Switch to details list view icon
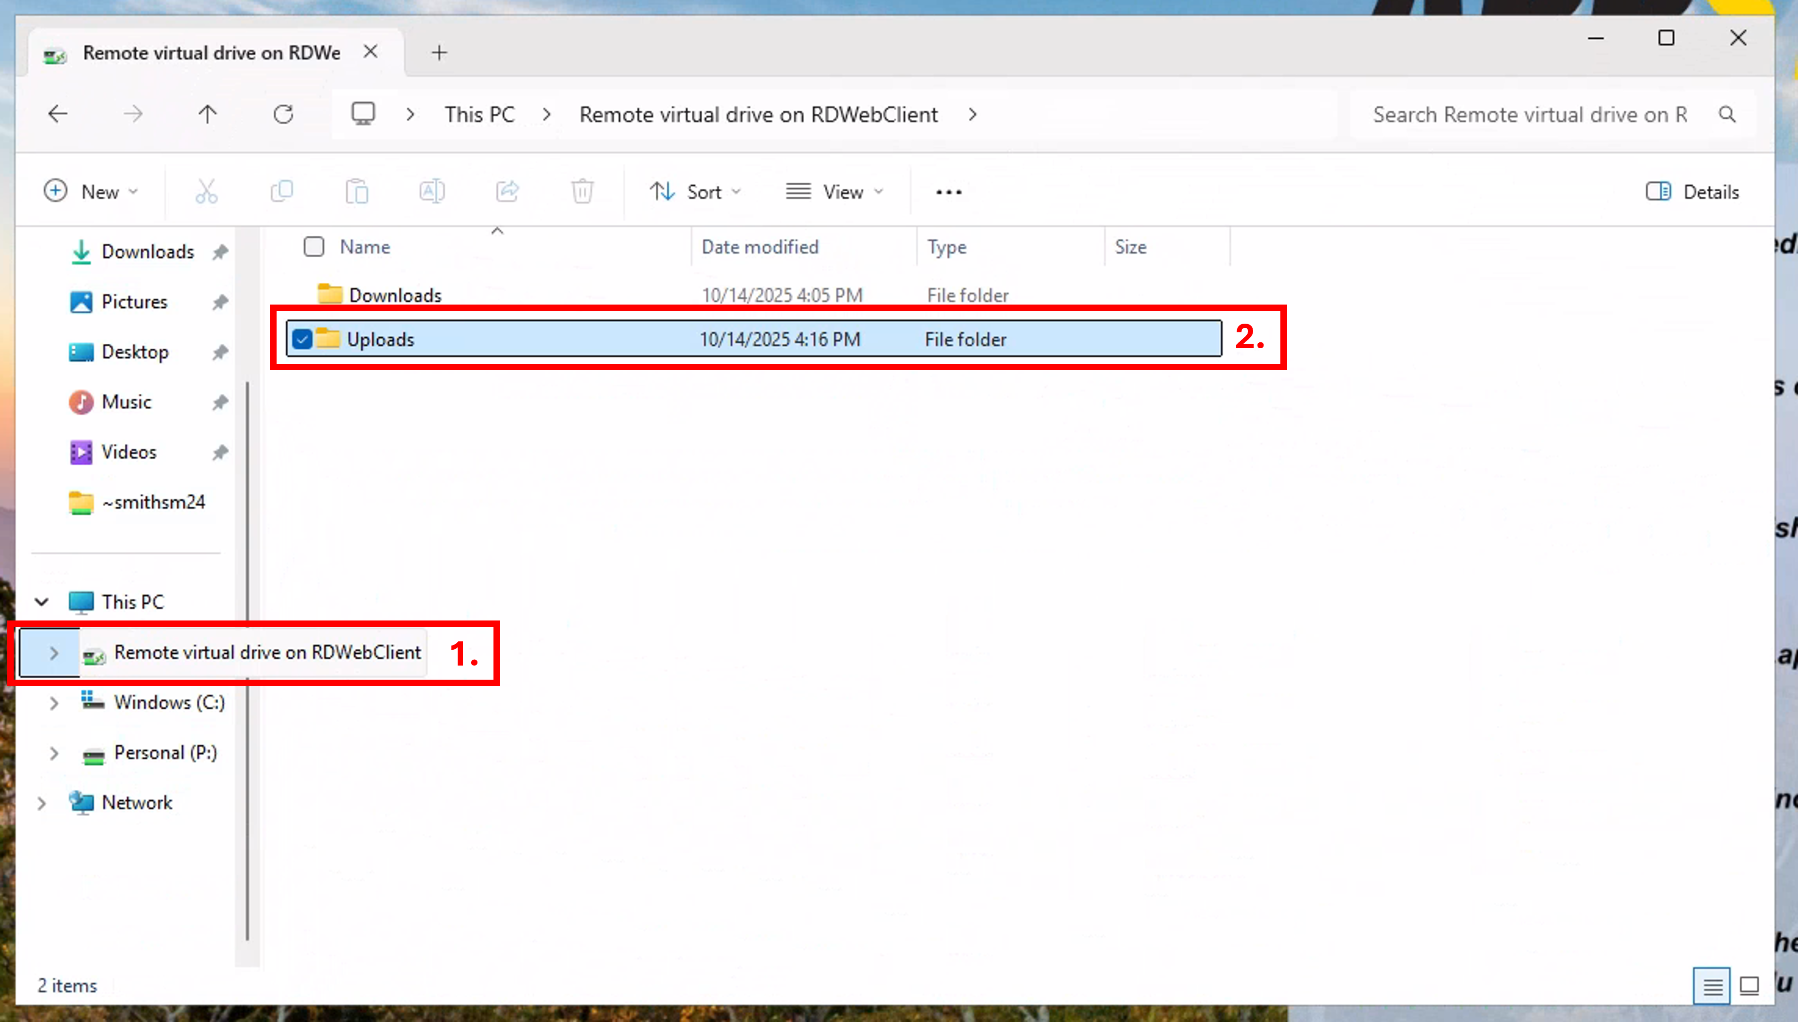 click(x=1712, y=986)
